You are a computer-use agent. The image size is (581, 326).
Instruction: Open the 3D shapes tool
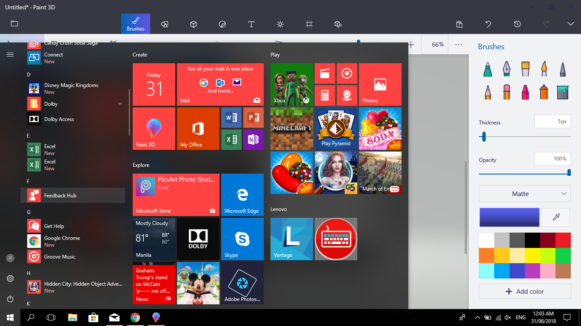[194, 24]
